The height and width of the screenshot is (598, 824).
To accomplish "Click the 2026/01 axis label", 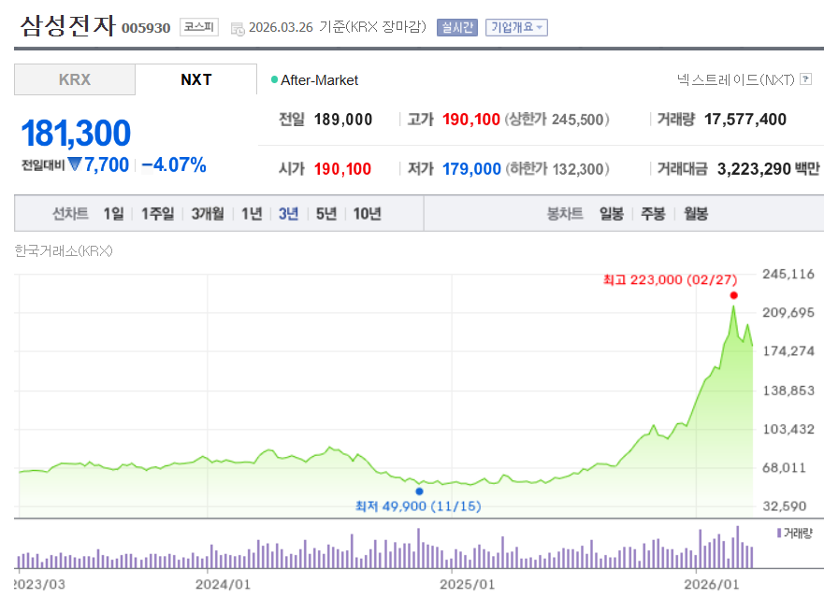I will (x=712, y=584).
